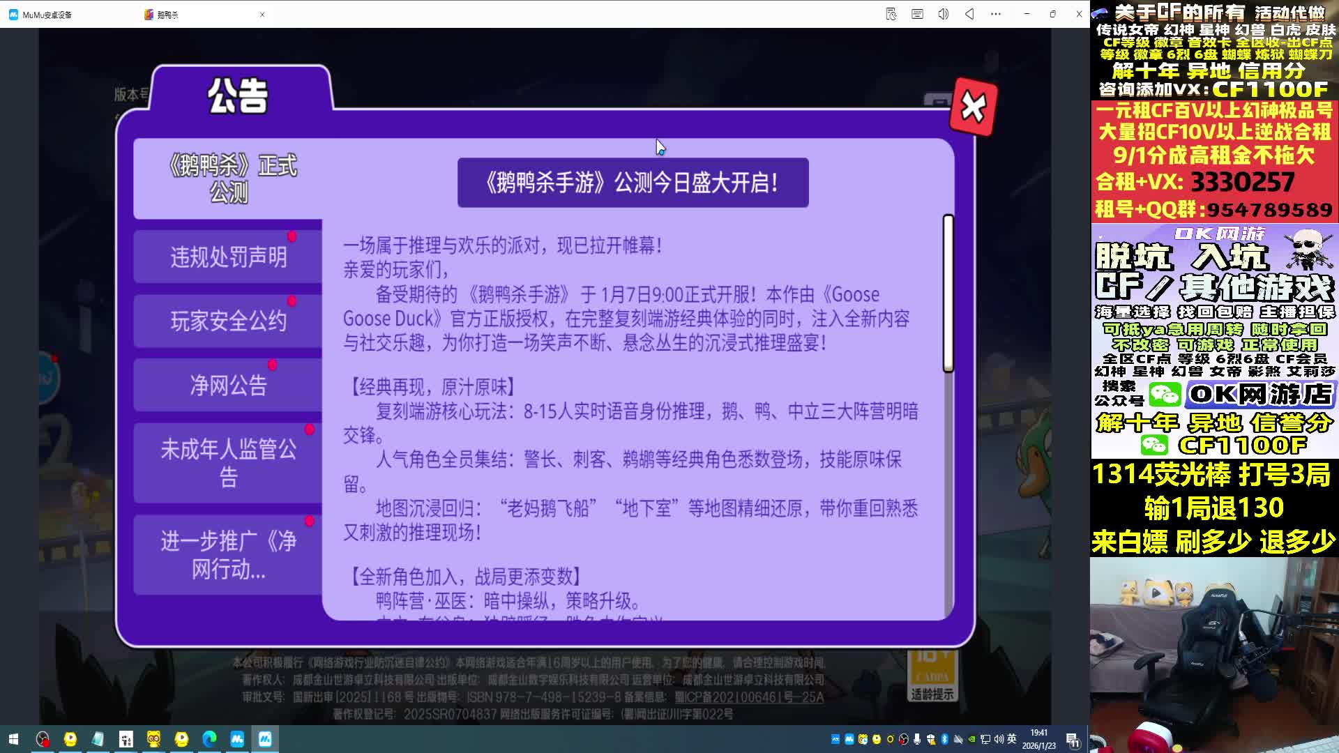Open the 未成年人监管公告 announcement entry
This screenshot has height=753, width=1339.
(228, 463)
